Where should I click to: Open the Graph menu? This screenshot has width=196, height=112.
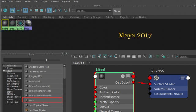coord(44,2)
